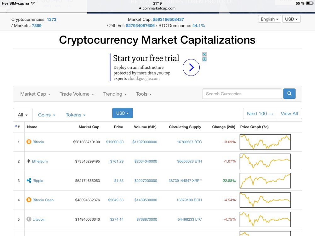Click Litecoin price $274.14

pyautogui.click(x=117, y=219)
